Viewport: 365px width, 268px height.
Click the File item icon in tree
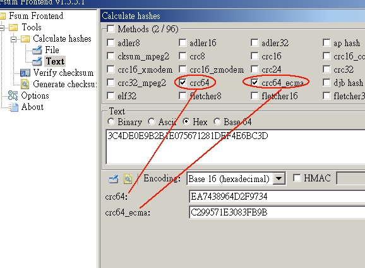tap(37, 50)
